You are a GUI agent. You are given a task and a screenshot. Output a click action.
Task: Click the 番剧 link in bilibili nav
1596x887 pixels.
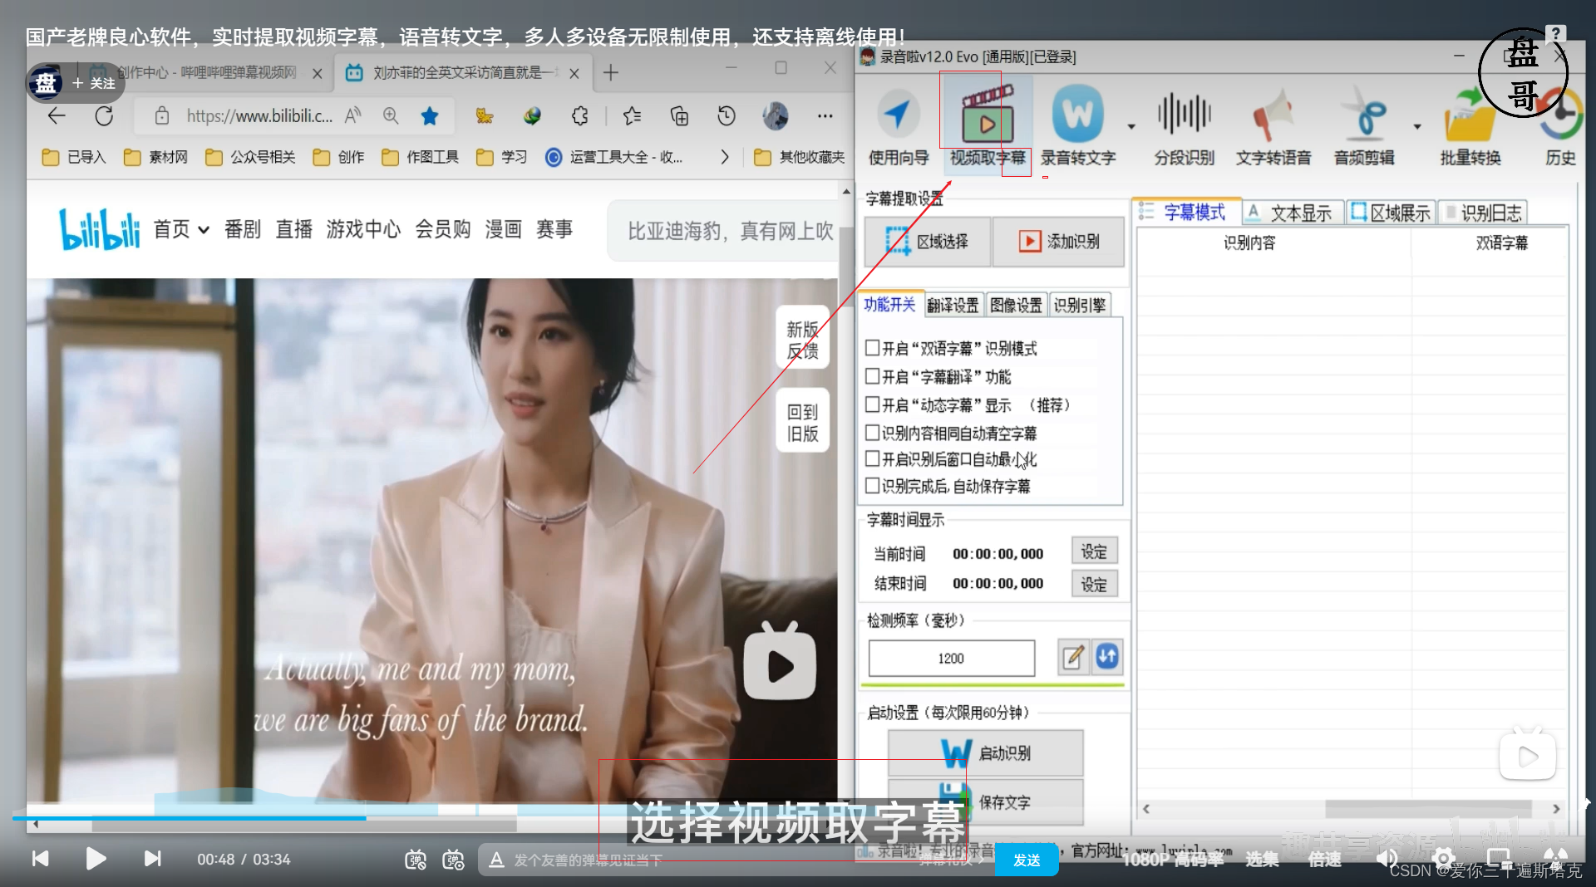tap(242, 229)
